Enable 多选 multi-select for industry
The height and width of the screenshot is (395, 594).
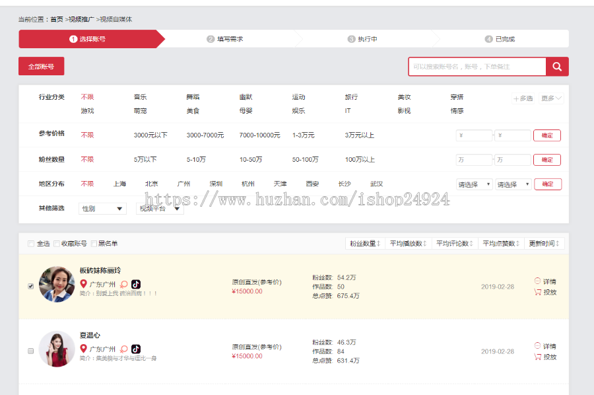523,98
